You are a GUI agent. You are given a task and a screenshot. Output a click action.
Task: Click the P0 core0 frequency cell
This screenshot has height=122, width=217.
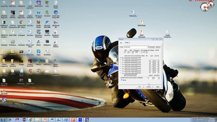126,60
